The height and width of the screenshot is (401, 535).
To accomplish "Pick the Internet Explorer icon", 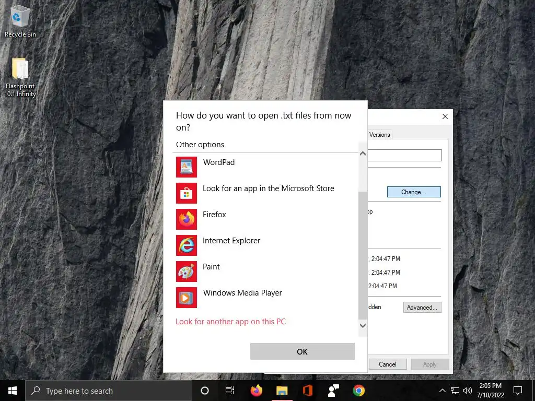I will [187, 245].
